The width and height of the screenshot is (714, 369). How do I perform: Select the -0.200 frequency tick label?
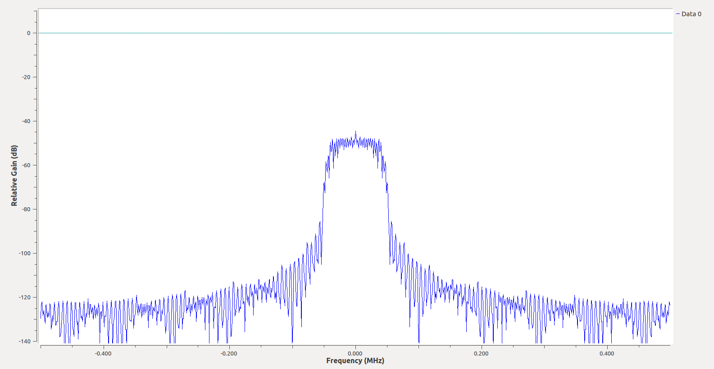(x=229, y=353)
